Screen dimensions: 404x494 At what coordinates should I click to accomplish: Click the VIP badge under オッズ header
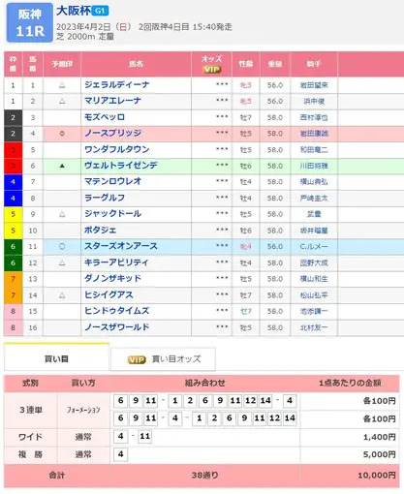click(211, 69)
